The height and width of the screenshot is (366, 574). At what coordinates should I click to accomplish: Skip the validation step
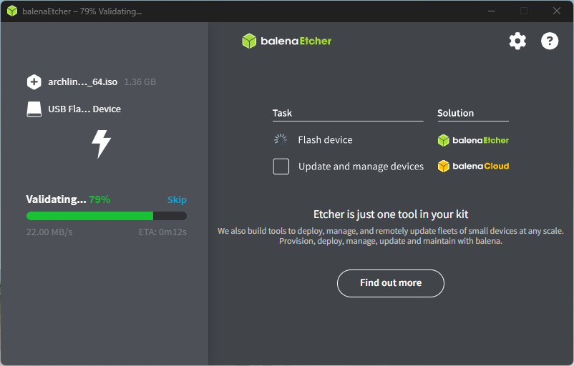click(177, 200)
